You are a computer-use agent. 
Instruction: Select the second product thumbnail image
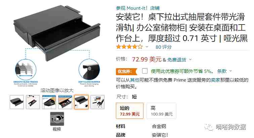click(x=33, y=102)
